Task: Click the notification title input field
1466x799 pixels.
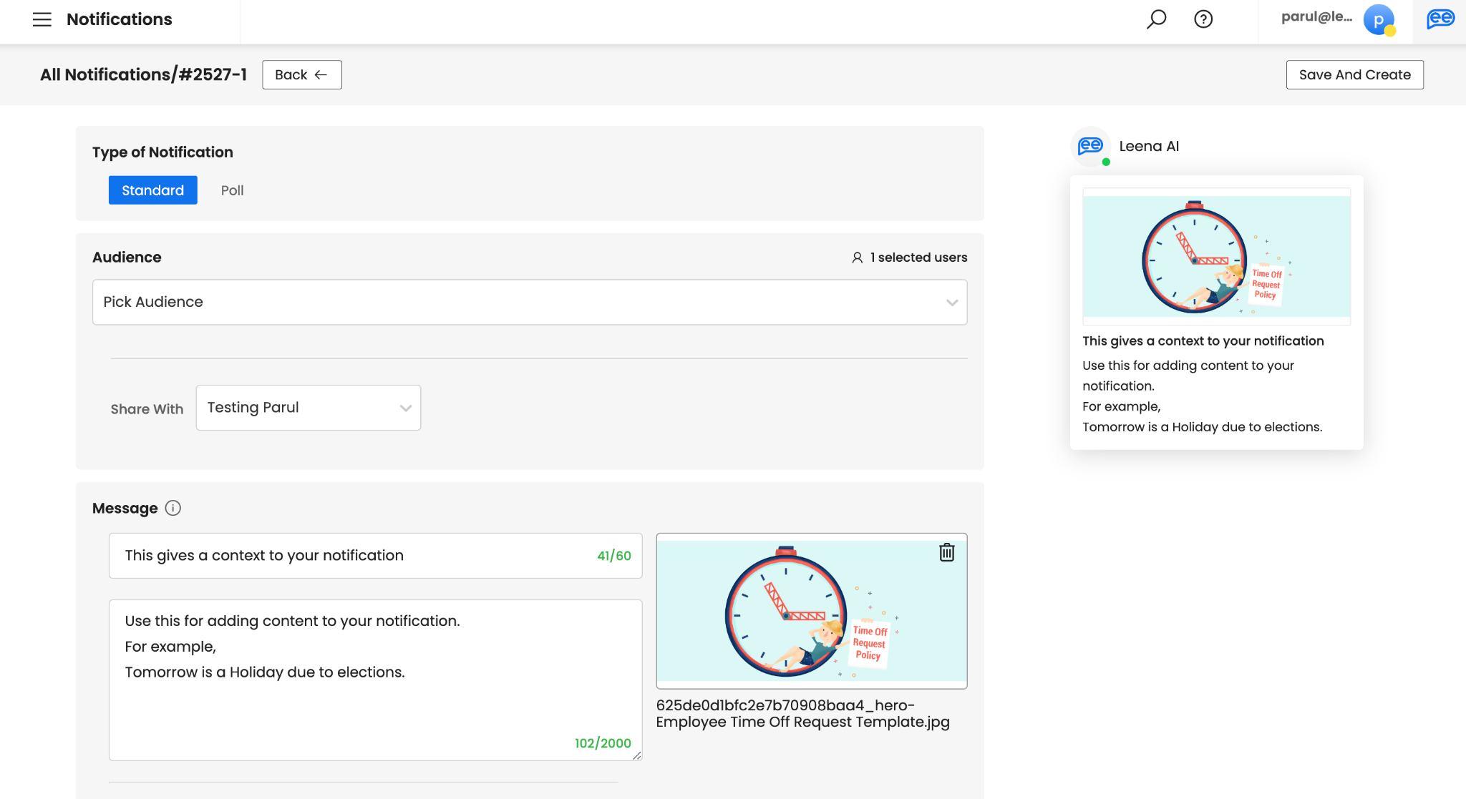Action: [351, 556]
